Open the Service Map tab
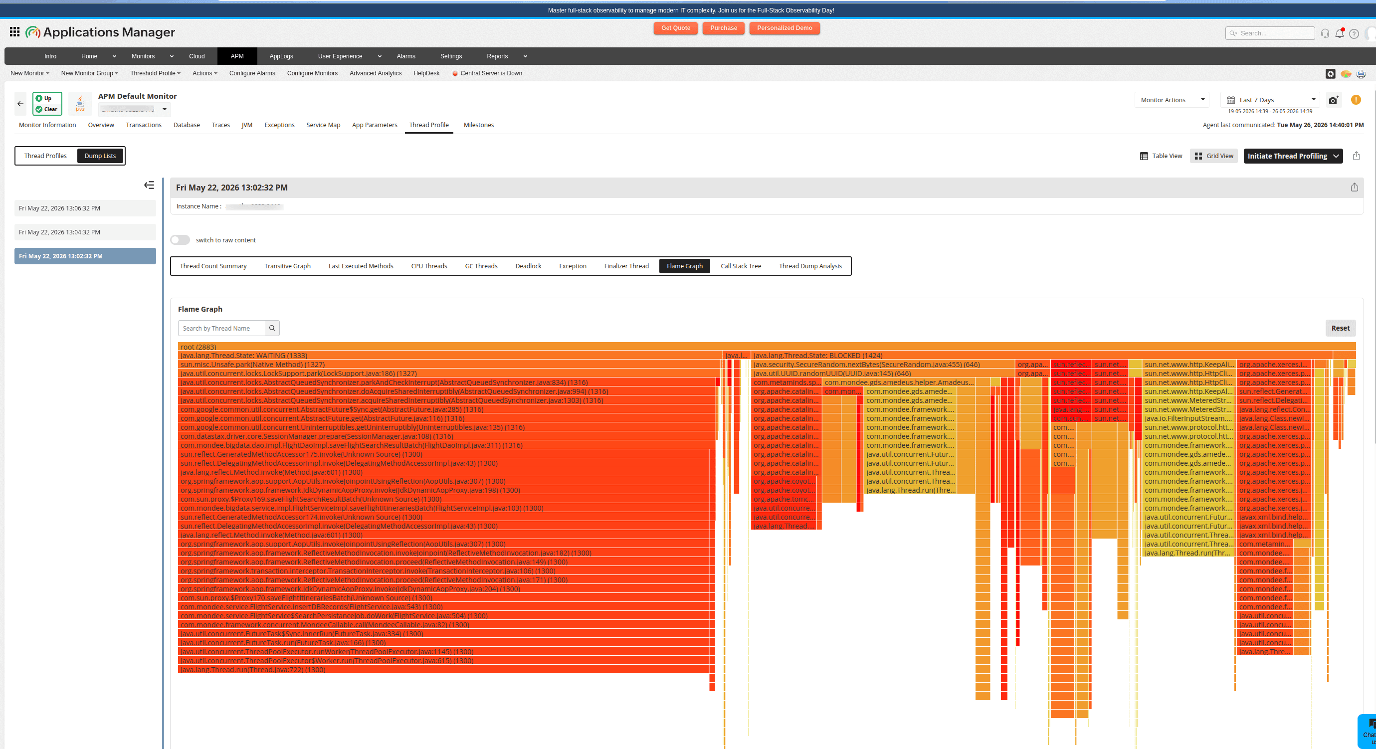Viewport: 1376px width, 749px height. (x=323, y=125)
